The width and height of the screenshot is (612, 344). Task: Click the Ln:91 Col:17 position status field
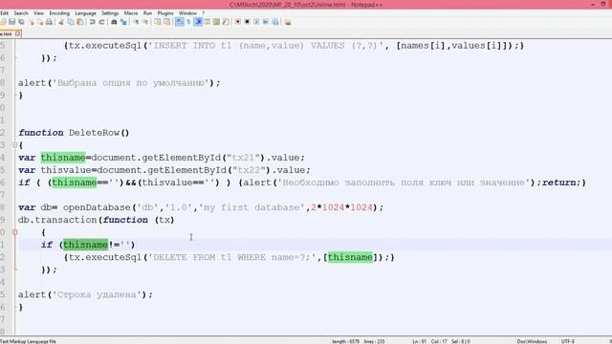point(430,341)
